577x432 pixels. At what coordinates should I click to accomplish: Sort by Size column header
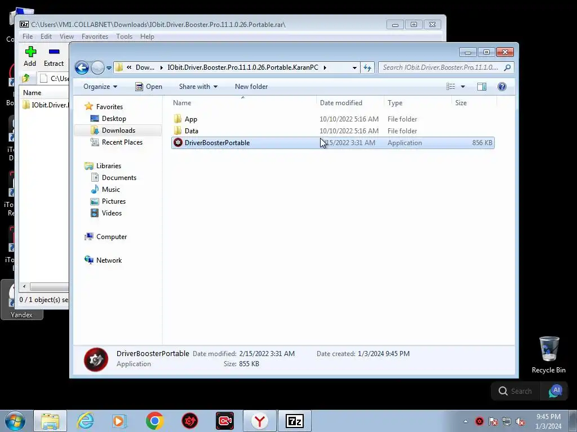coord(474,103)
